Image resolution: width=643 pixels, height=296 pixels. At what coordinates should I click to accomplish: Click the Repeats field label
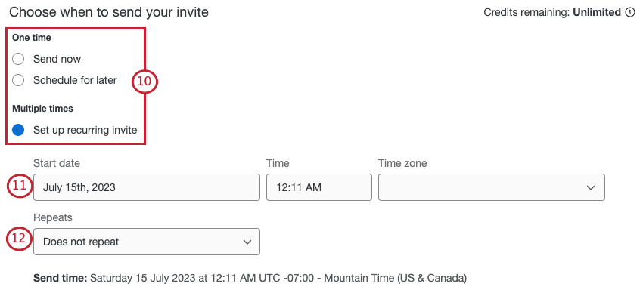click(x=53, y=217)
